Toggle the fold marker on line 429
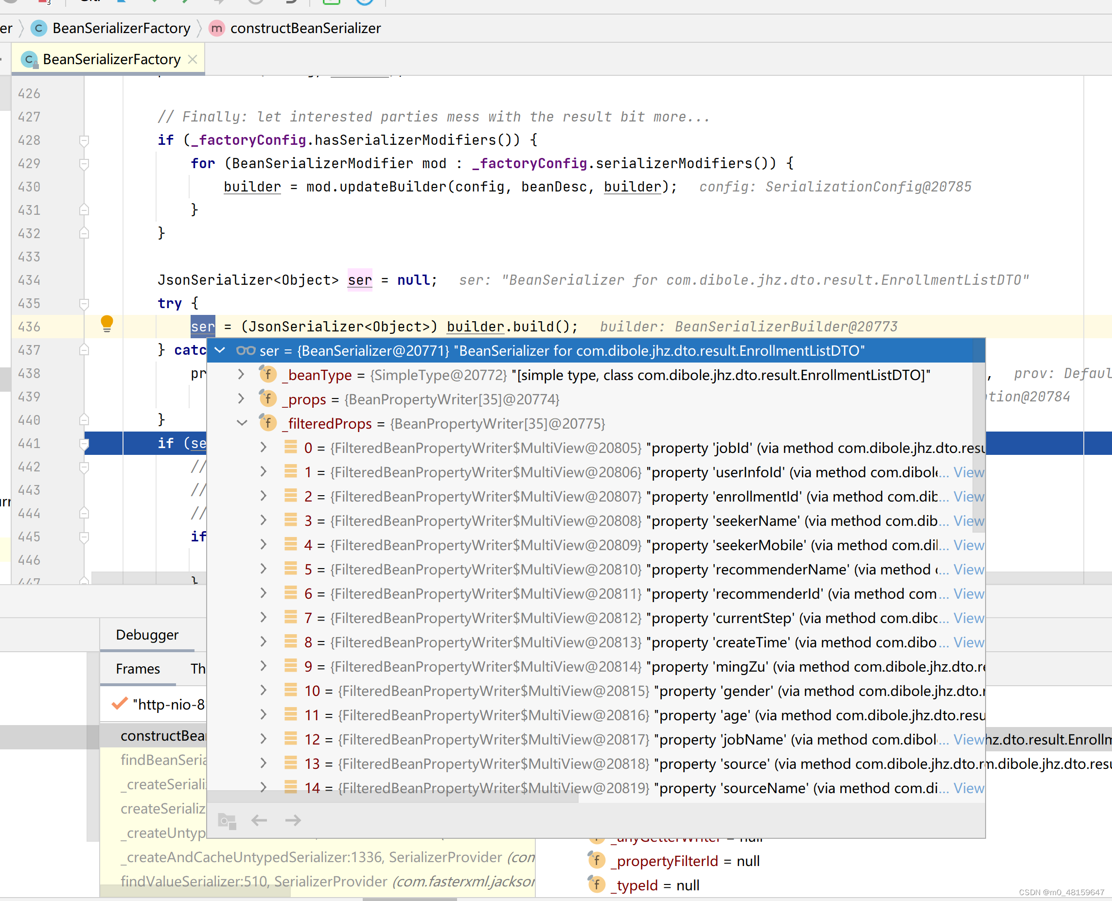The width and height of the screenshot is (1112, 901). pos(84,164)
